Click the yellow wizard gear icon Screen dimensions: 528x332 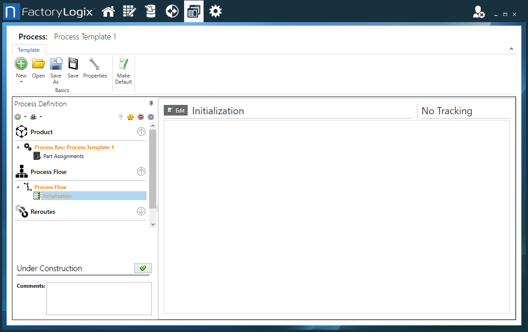click(x=131, y=116)
